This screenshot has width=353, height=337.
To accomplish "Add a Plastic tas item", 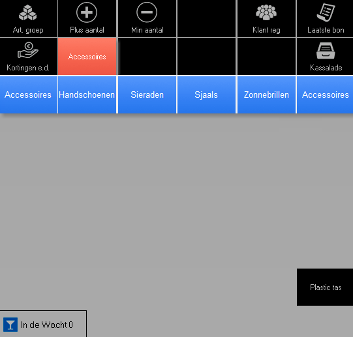I will click(325, 287).
